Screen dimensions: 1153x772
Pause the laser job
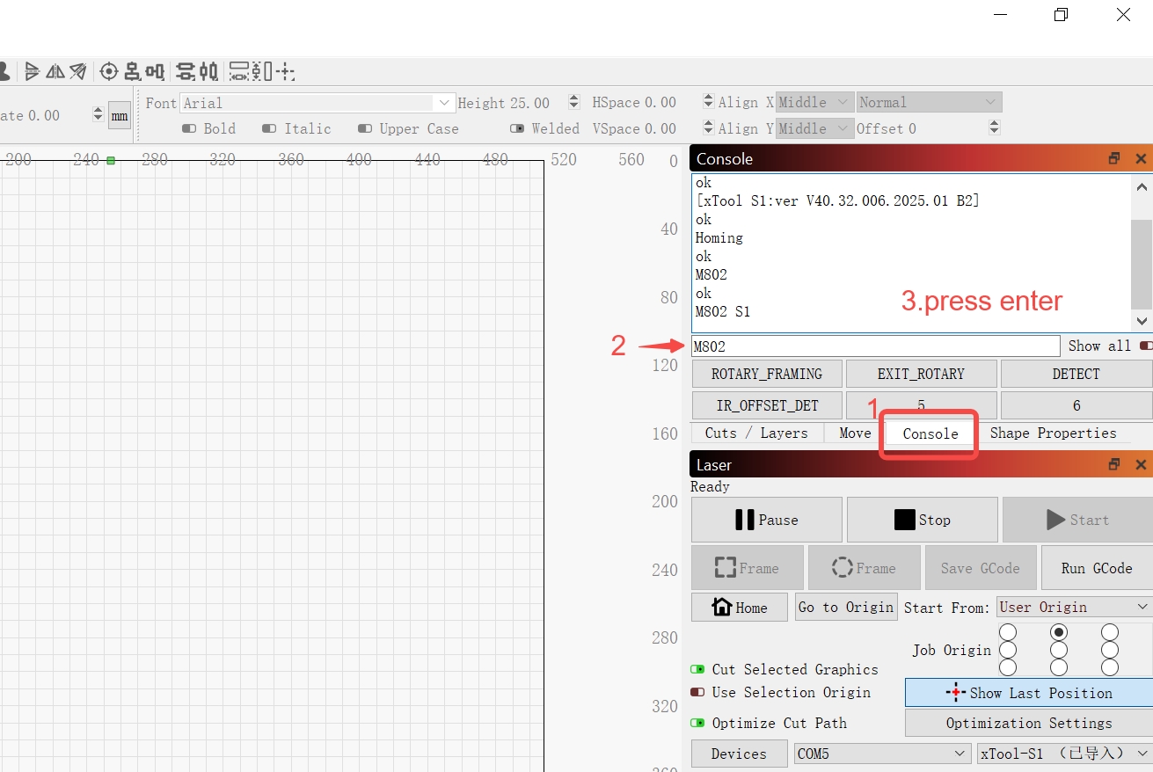coord(766,520)
